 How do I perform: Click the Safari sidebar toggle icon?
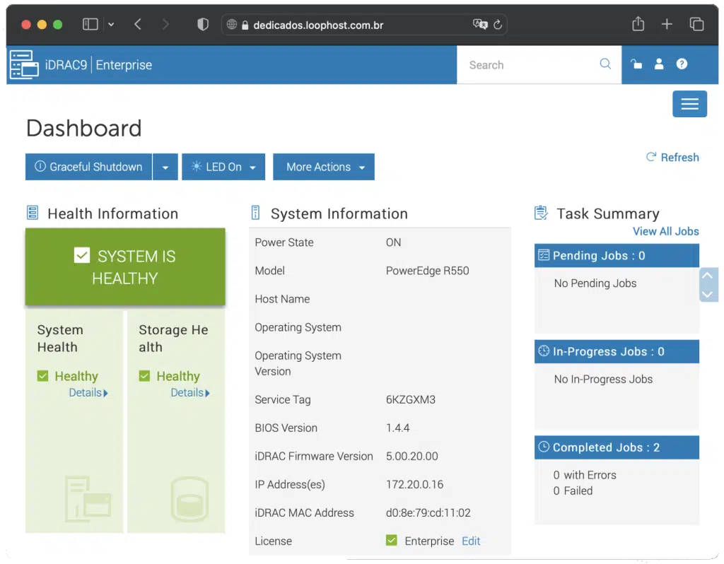90,24
